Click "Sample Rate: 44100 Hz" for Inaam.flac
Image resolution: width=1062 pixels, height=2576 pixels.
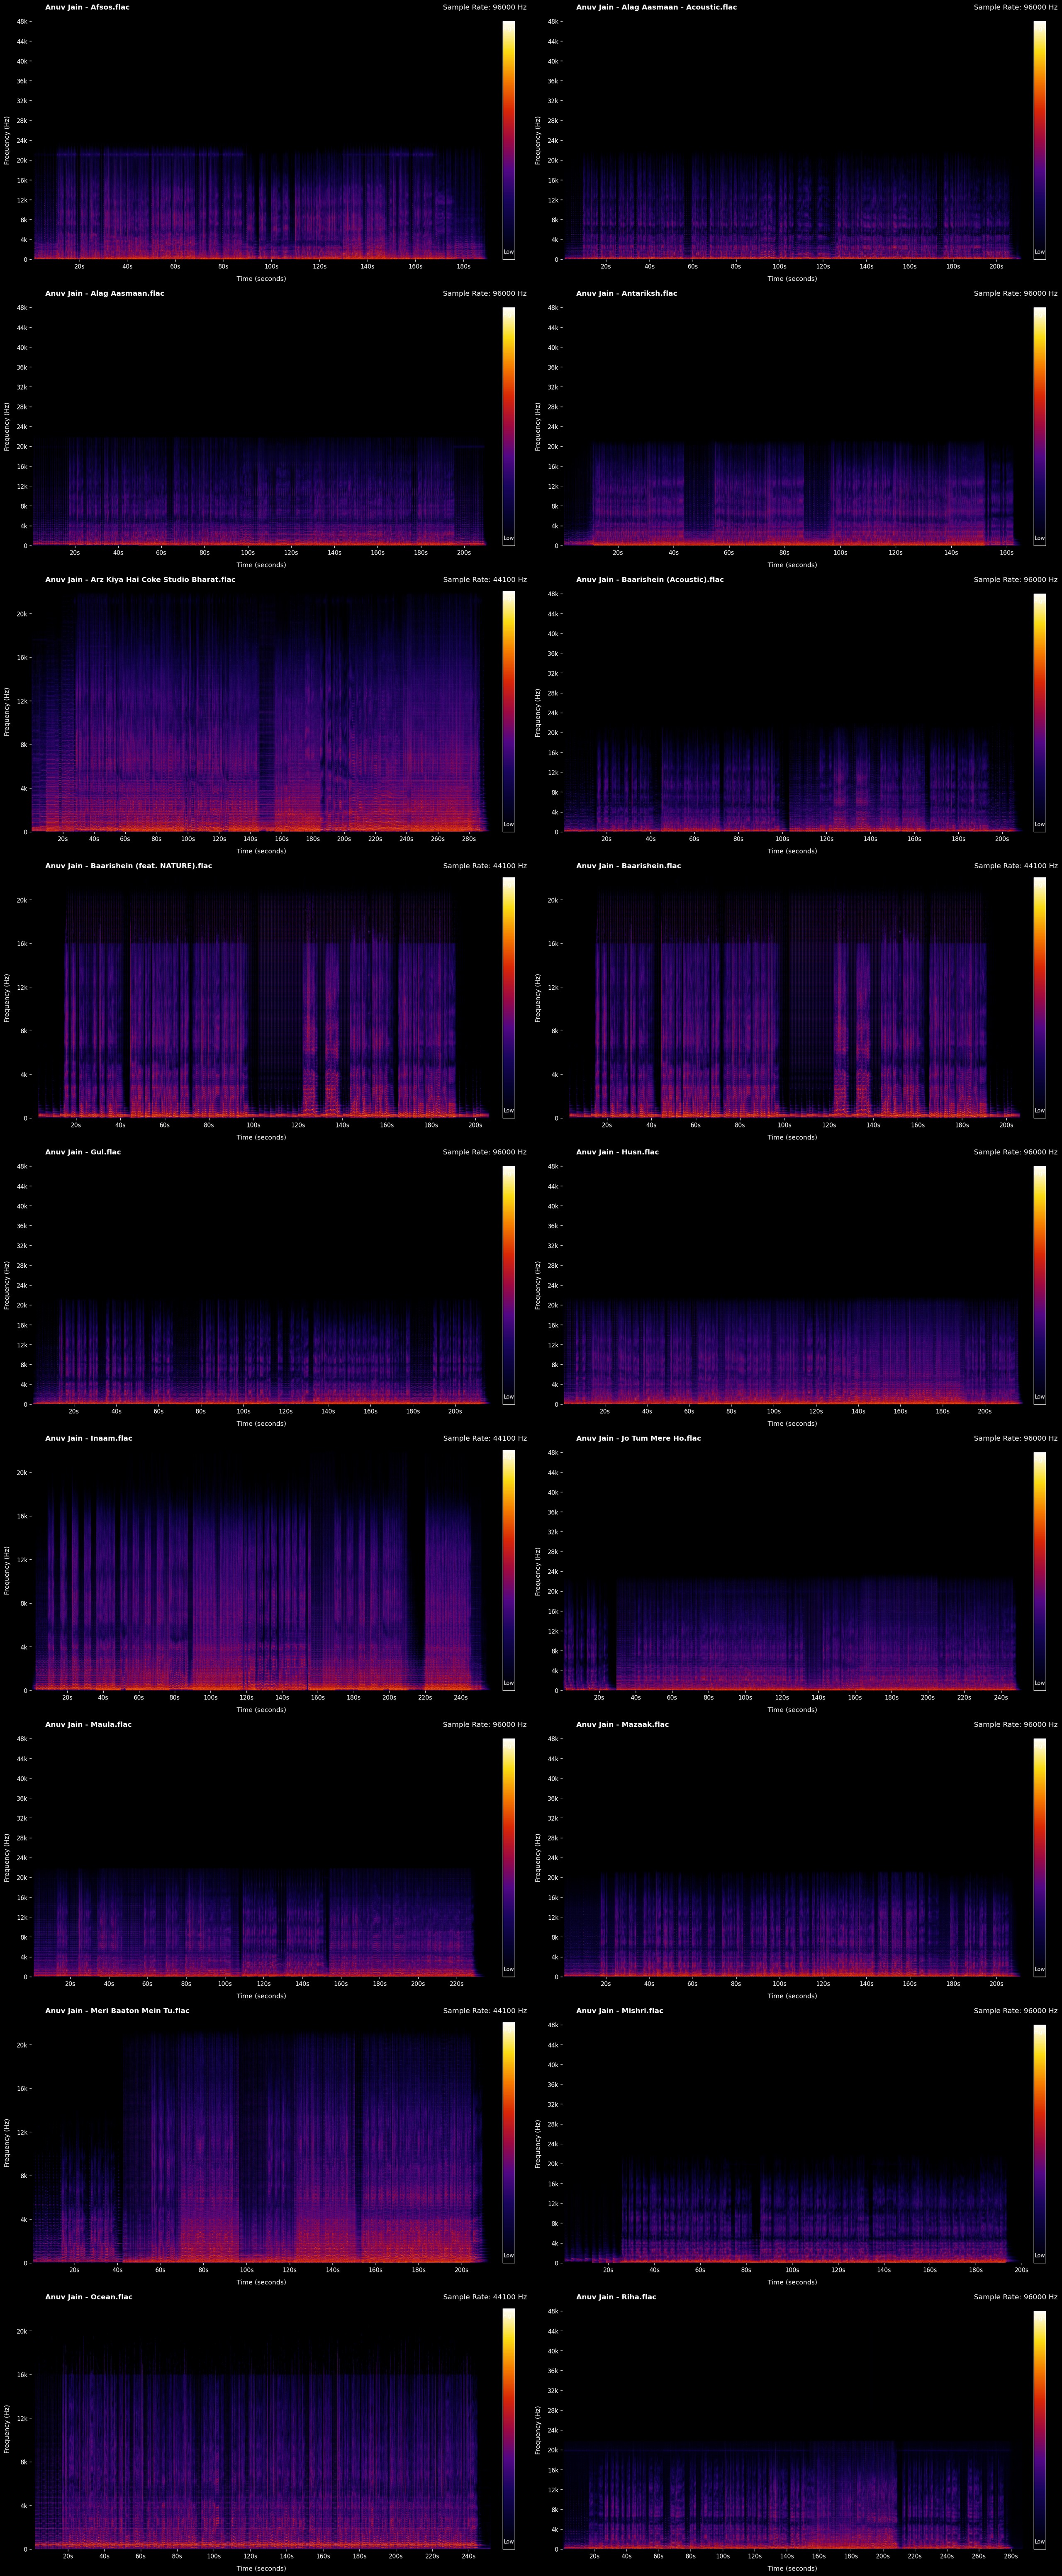pyautogui.click(x=485, y=1438)
